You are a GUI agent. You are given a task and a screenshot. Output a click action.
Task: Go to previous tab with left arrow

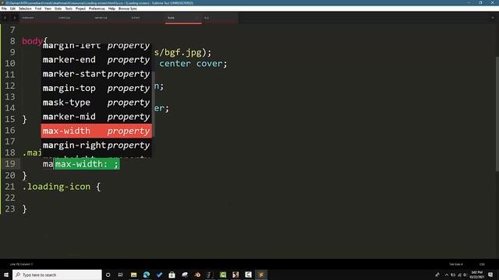5,18
